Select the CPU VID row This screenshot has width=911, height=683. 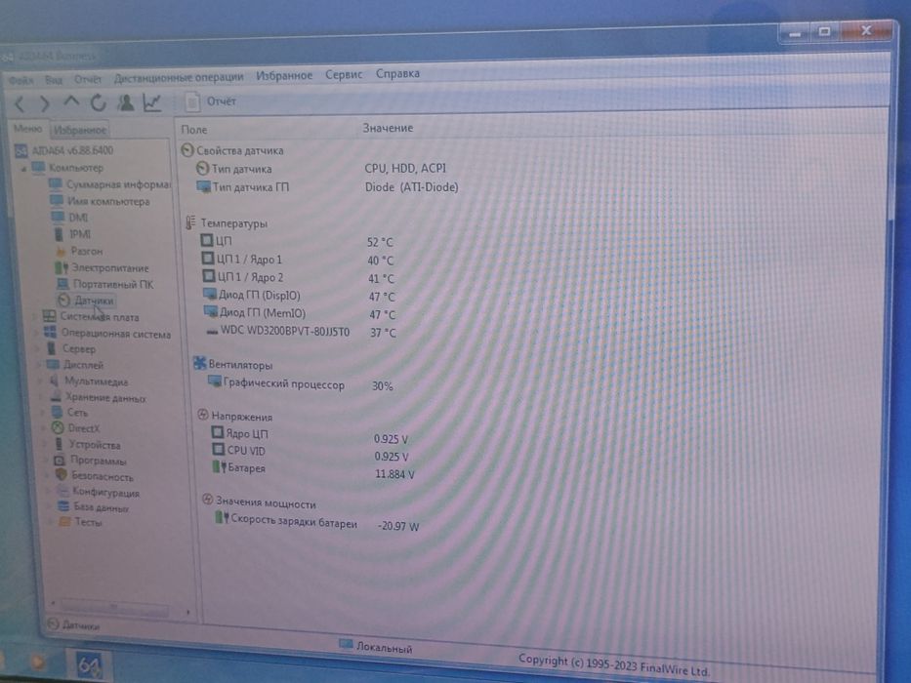coord(238,450)
